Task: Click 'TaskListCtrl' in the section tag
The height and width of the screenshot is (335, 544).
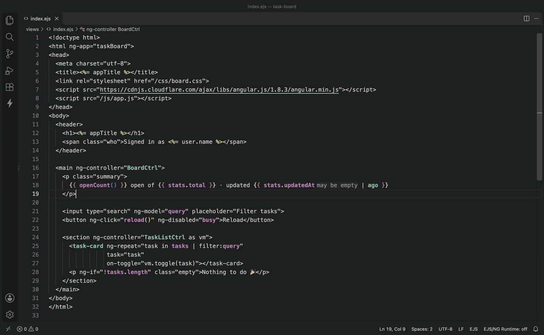Action: (x=164, y=237)
